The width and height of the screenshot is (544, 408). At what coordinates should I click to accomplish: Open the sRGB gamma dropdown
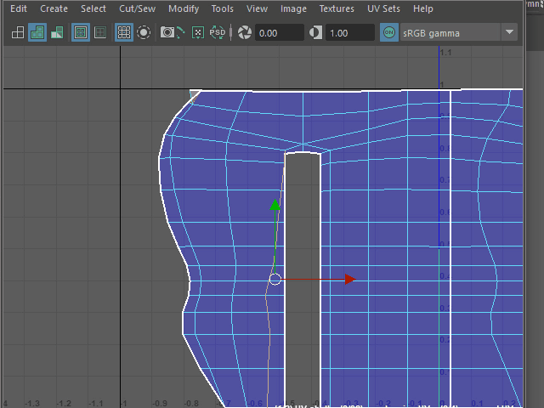(509, 33)
